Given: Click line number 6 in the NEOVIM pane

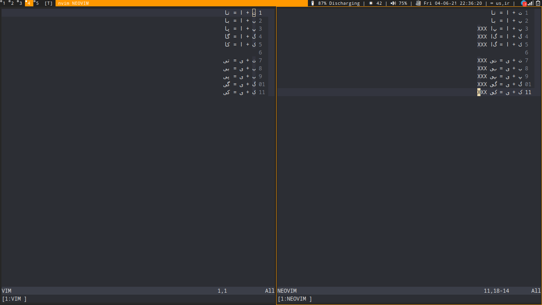Looking at the screenshot, I should coord(527,52).
